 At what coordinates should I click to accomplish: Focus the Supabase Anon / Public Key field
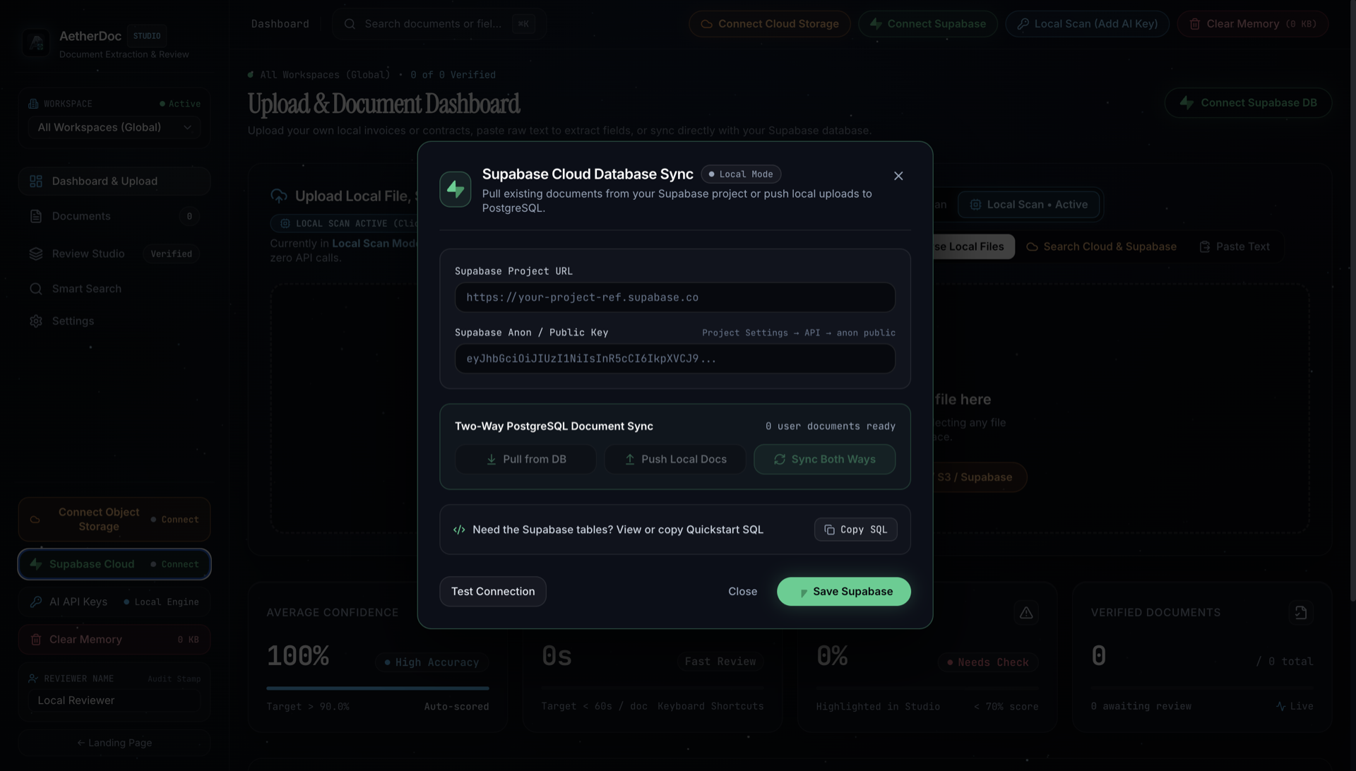674,359
